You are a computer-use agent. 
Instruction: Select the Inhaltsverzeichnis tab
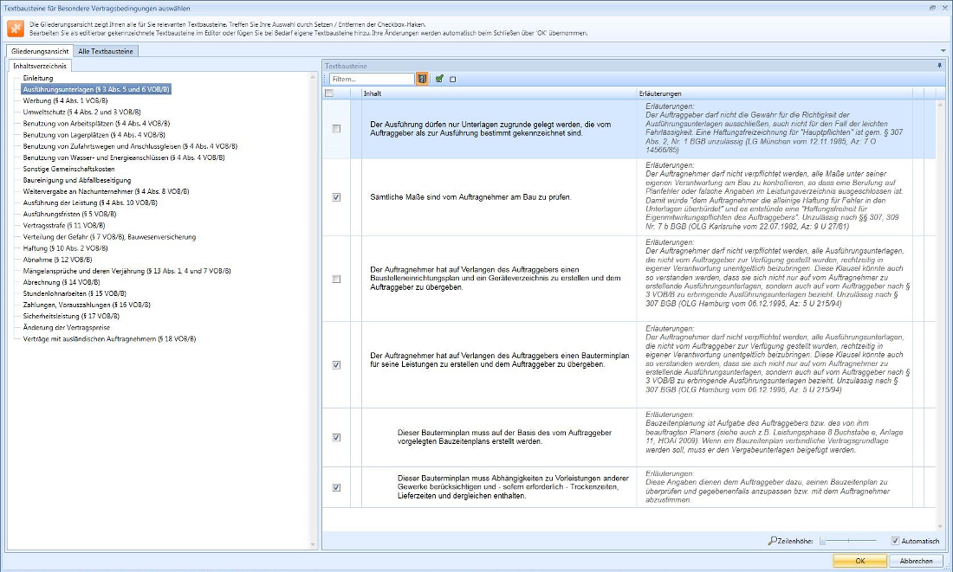coord(39,66)
